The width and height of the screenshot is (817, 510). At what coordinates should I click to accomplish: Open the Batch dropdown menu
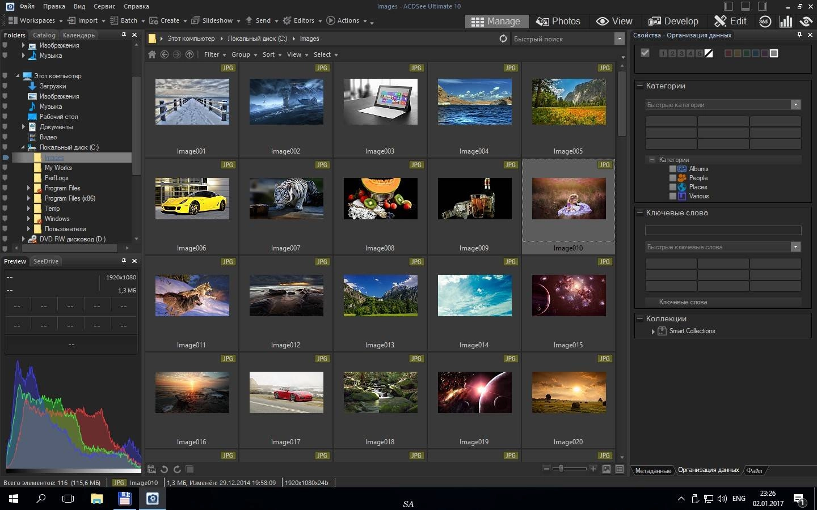point(128,20)
